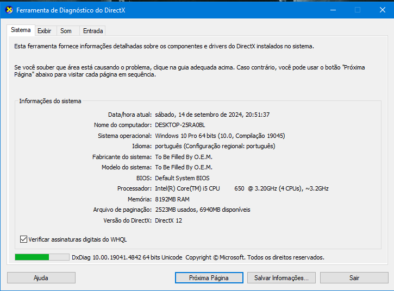394x291 pixels.
Task: Click the 'Versão do DirectX:' label
Action: [127, 221]
